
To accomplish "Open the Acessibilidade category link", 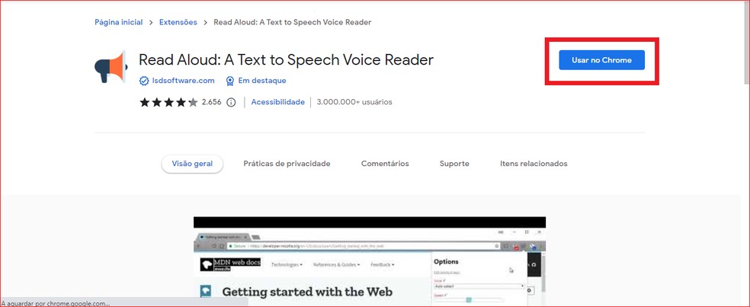I will 278,102.
